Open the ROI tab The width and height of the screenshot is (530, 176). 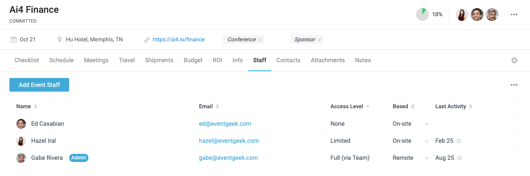[x=217, y=61]
